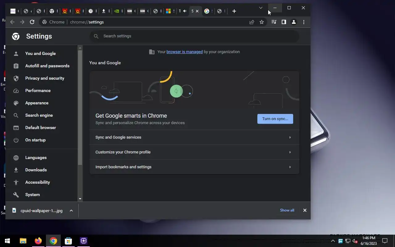Click the sidebar scroll up arrow
395x247 pixels.
[80, 48]
